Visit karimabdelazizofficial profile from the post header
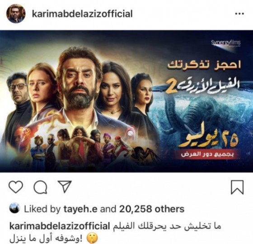This screenshot has width=253, height=244. [x=82, y=14]
